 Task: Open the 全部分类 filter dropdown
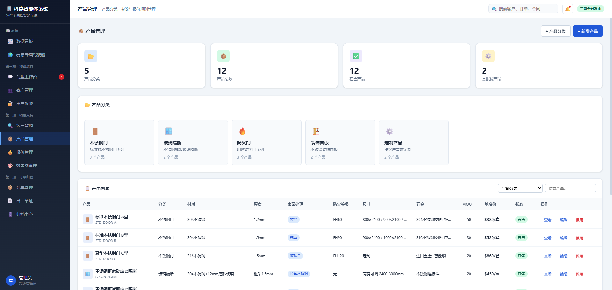pyautogui.click(x=520, y=188)
